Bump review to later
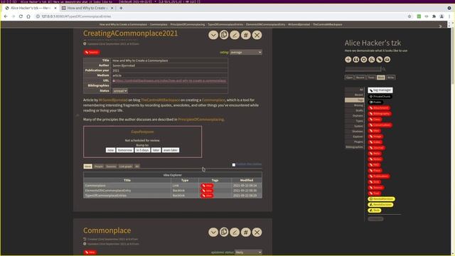The image size is (455, 256). 156,150
